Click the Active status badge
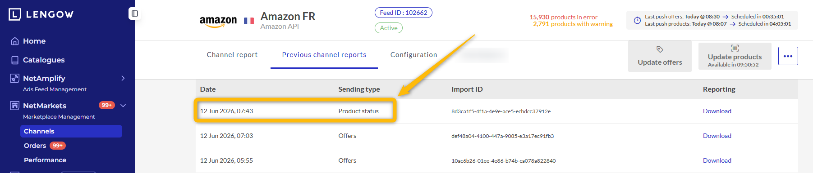 point(389,28)
